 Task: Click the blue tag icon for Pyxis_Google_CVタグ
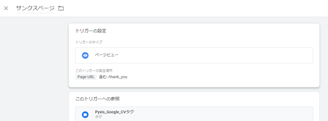85,115
